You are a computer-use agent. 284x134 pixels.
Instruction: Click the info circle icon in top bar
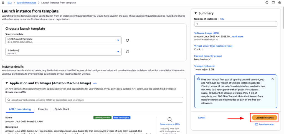tap(267, 2)
